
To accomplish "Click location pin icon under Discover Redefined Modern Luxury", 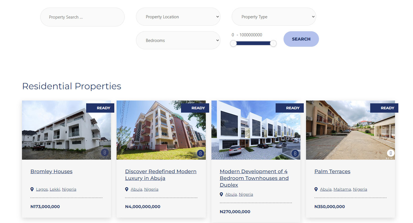I will (127, 189).
